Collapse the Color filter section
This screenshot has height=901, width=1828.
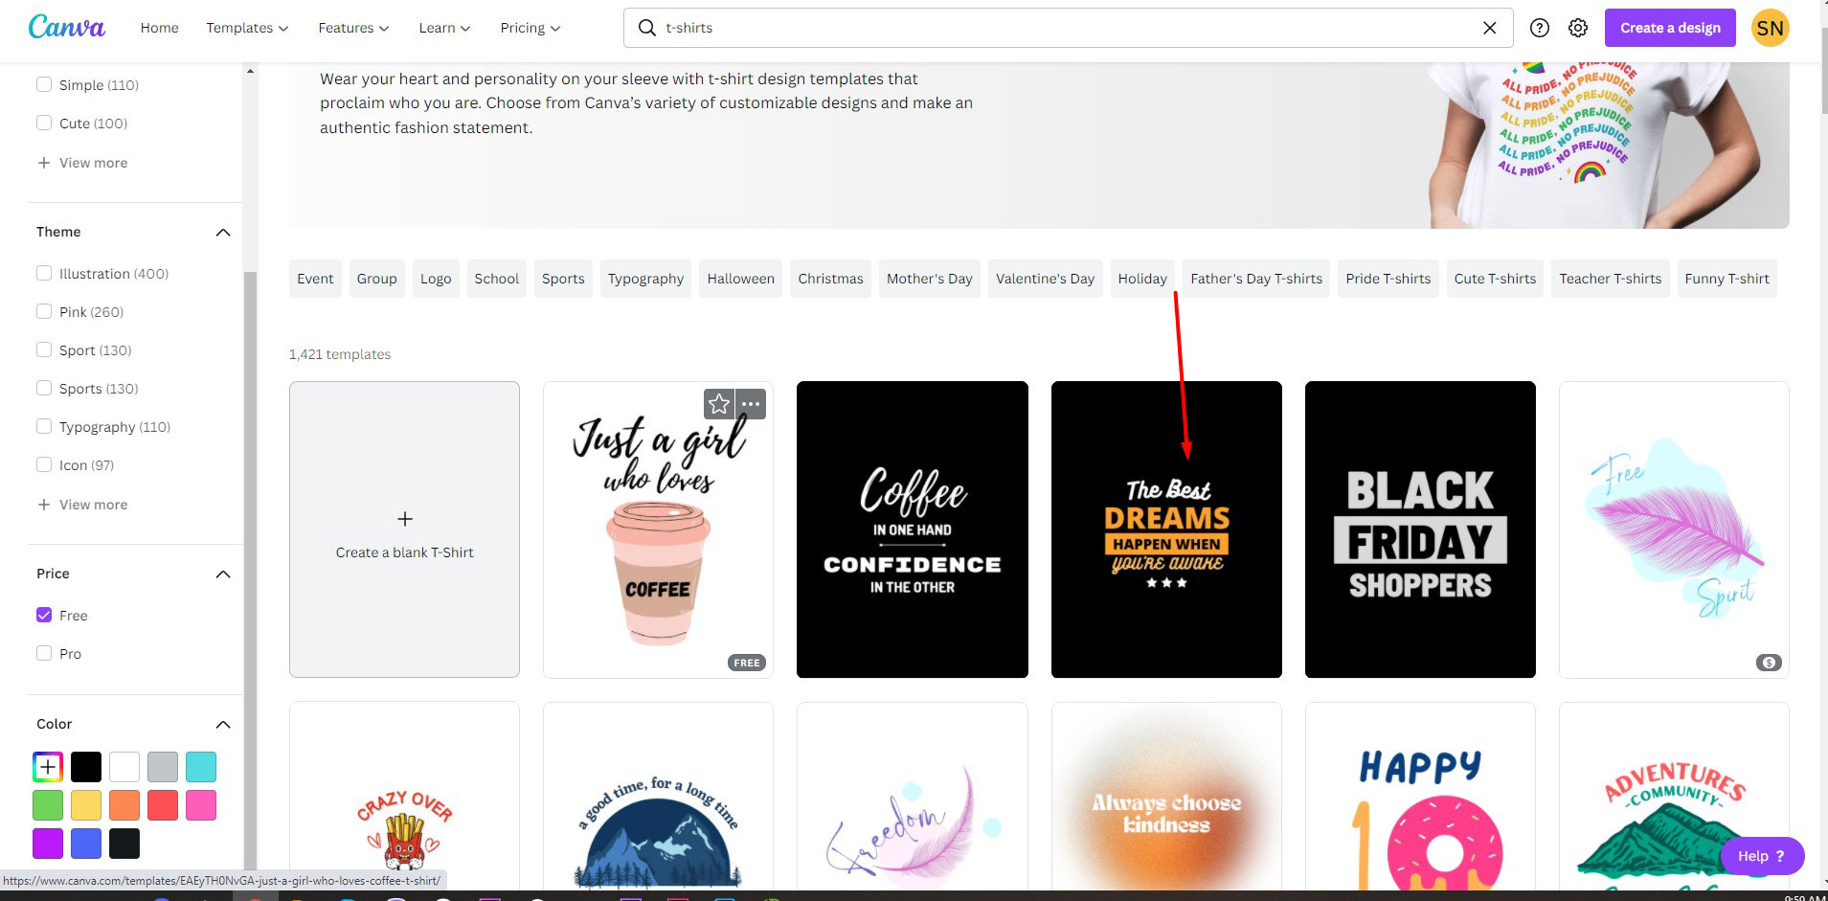(x=223, y=724)
